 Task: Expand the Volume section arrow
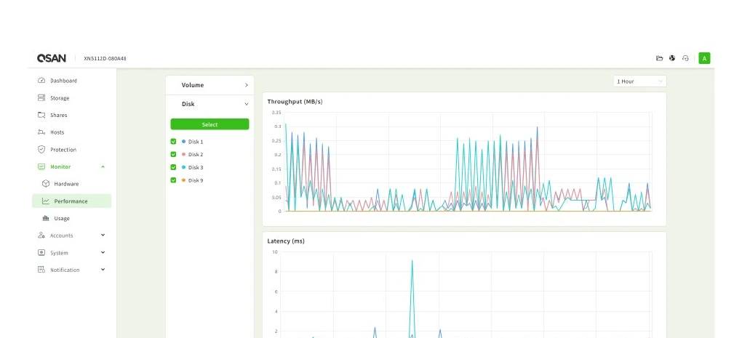pos(247,85)
